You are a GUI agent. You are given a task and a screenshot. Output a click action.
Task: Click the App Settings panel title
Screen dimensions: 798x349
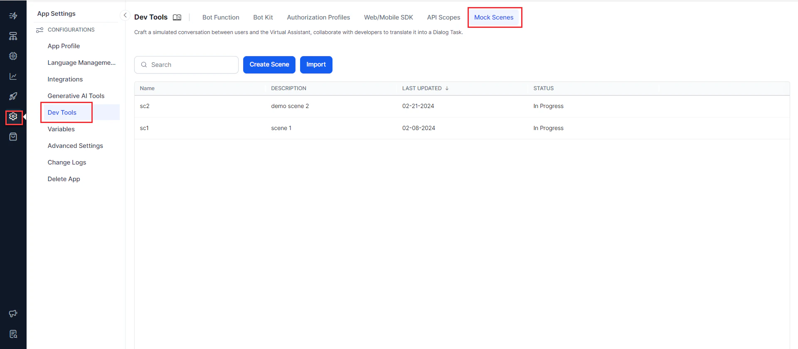[57, 14]
